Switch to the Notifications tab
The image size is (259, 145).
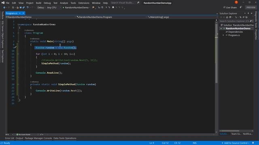(248, 134)
